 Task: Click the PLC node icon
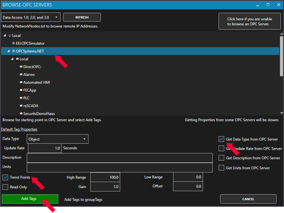[21, 98]
